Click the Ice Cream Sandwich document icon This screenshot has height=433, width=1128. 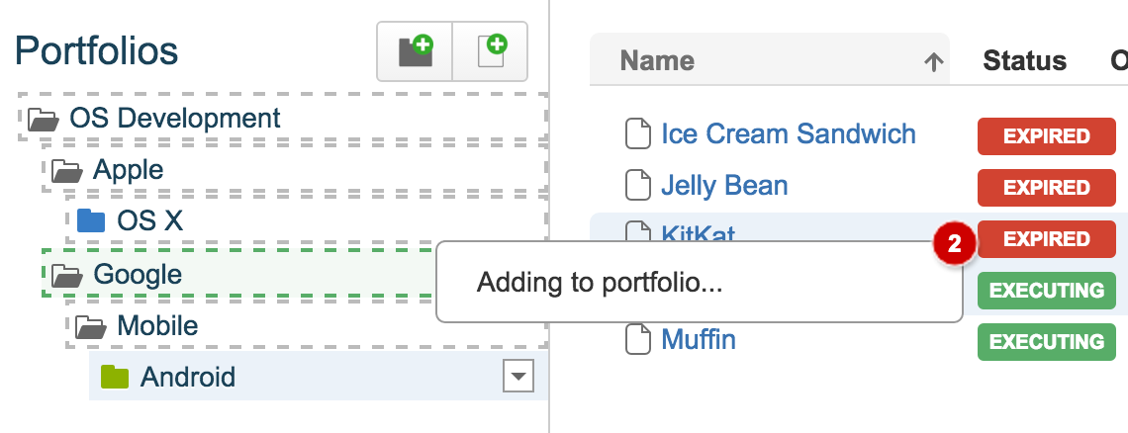pyautogui.click(x=638, y=133)
